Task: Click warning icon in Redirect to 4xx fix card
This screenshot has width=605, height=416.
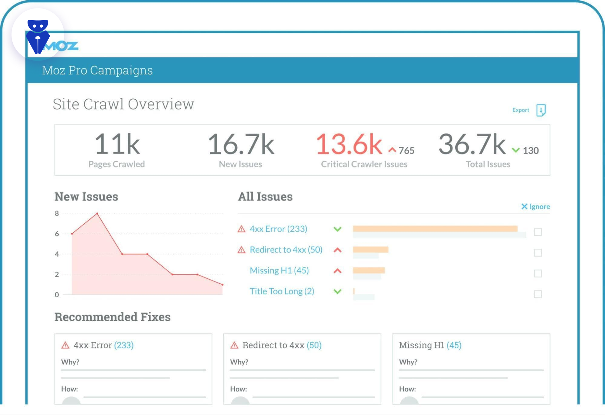Action: (234, 345)
